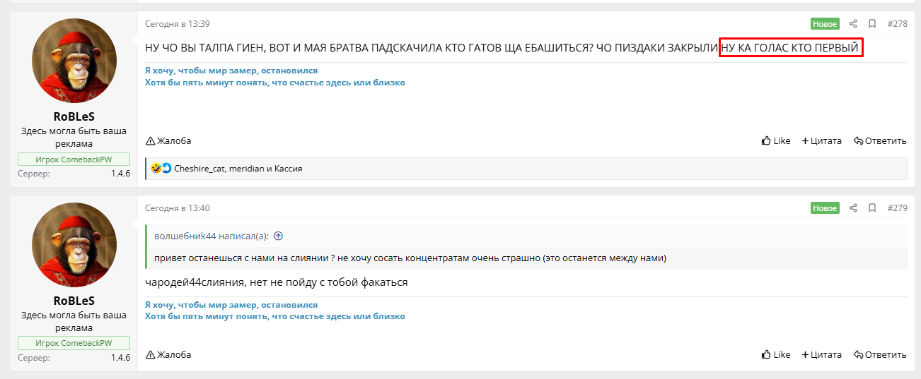Open post number #278 permalink
Screen dimensions: 921x379
pyautogui.click(x=897, y=24)
